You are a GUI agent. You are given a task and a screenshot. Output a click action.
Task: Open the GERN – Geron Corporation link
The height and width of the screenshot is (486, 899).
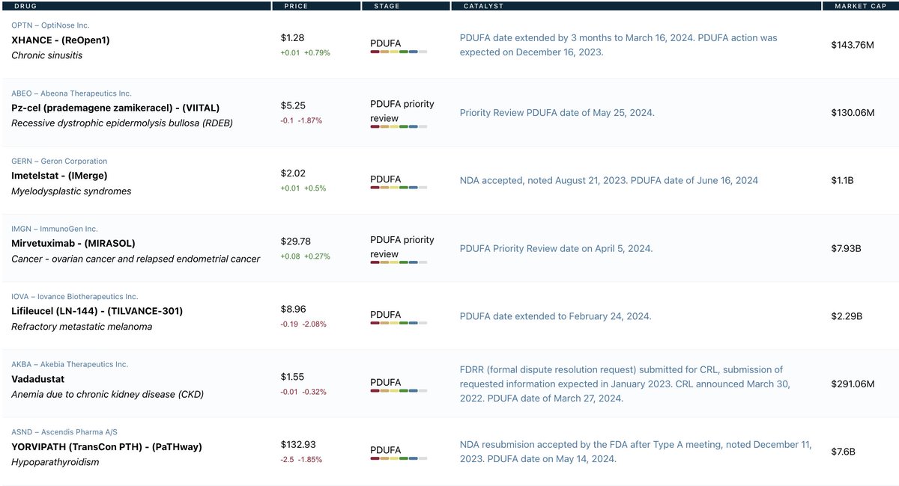(59, 161)
